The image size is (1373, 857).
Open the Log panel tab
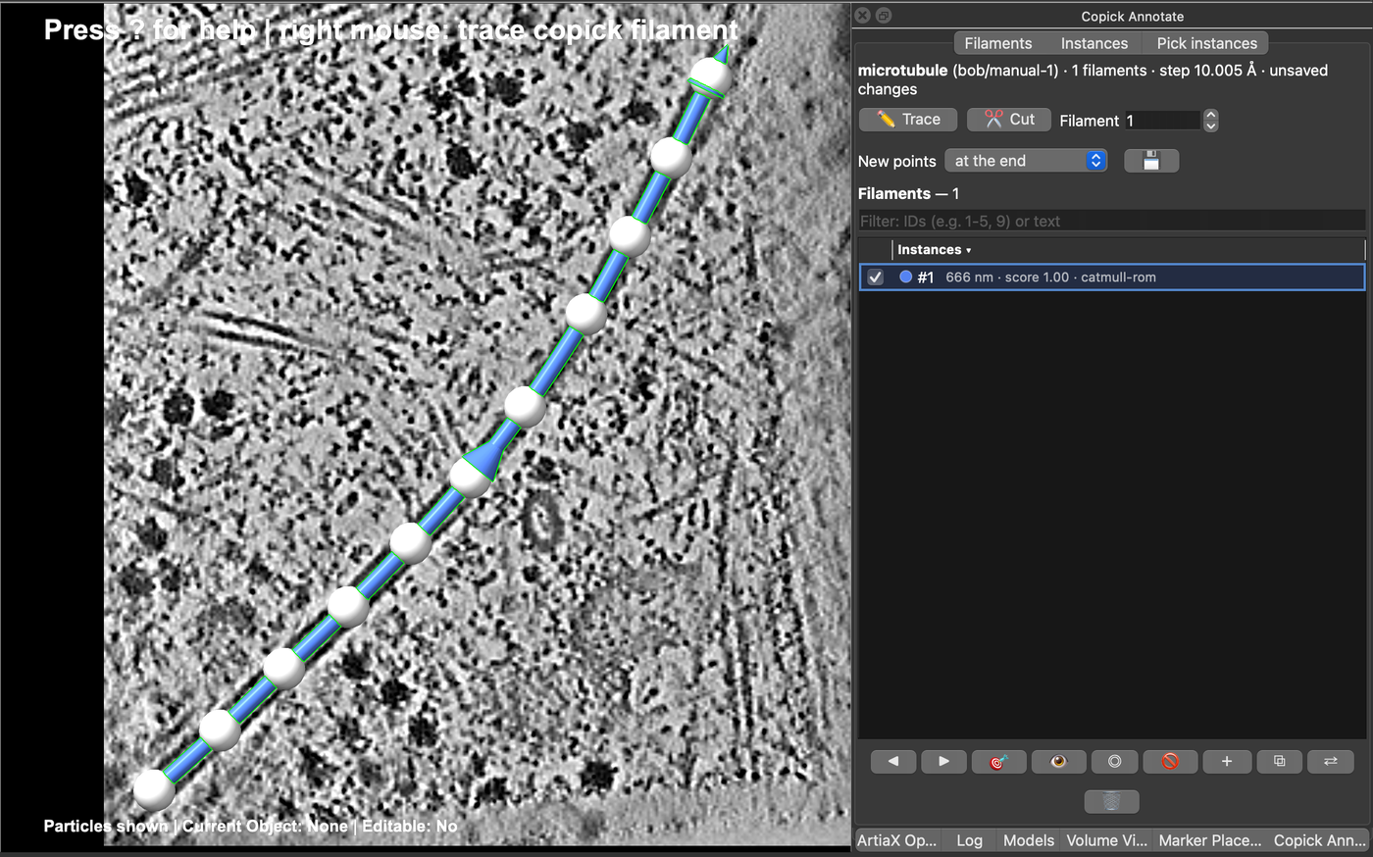[x=969, y=840]
